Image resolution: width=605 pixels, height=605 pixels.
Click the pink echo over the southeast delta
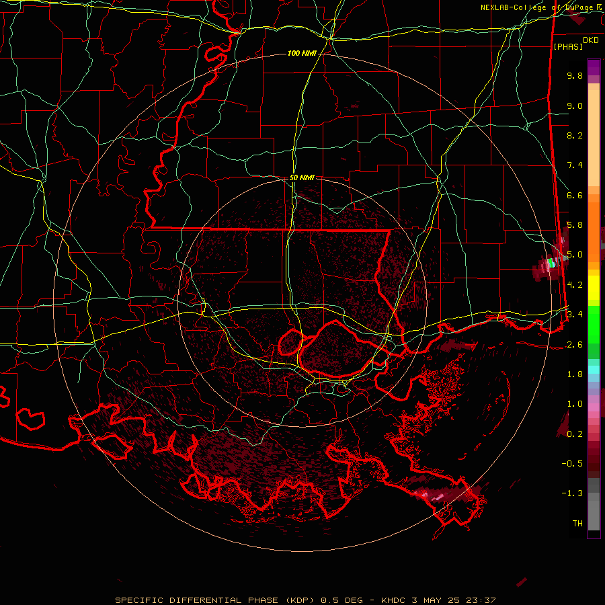436,496
